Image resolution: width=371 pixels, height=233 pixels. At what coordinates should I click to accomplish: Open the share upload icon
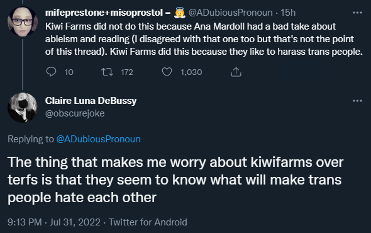pyautogui.click(x=236, y=72)
